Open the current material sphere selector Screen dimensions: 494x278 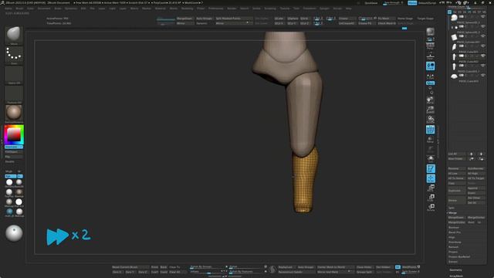click(14, 114)
